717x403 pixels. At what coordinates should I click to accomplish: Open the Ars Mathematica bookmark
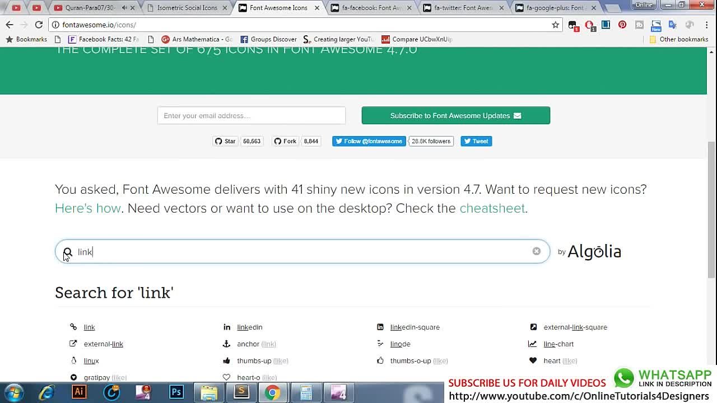(x=197, y=39)
